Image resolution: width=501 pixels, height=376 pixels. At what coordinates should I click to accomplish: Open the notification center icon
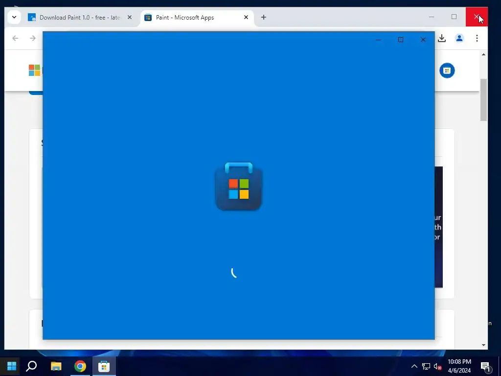[x=486, y=366]
